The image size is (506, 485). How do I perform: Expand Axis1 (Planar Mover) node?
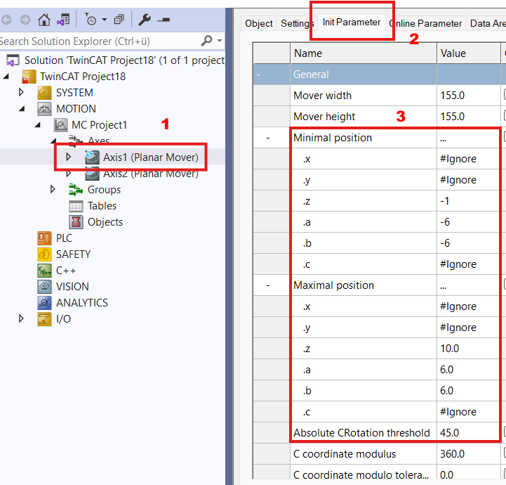click(68, 157)
